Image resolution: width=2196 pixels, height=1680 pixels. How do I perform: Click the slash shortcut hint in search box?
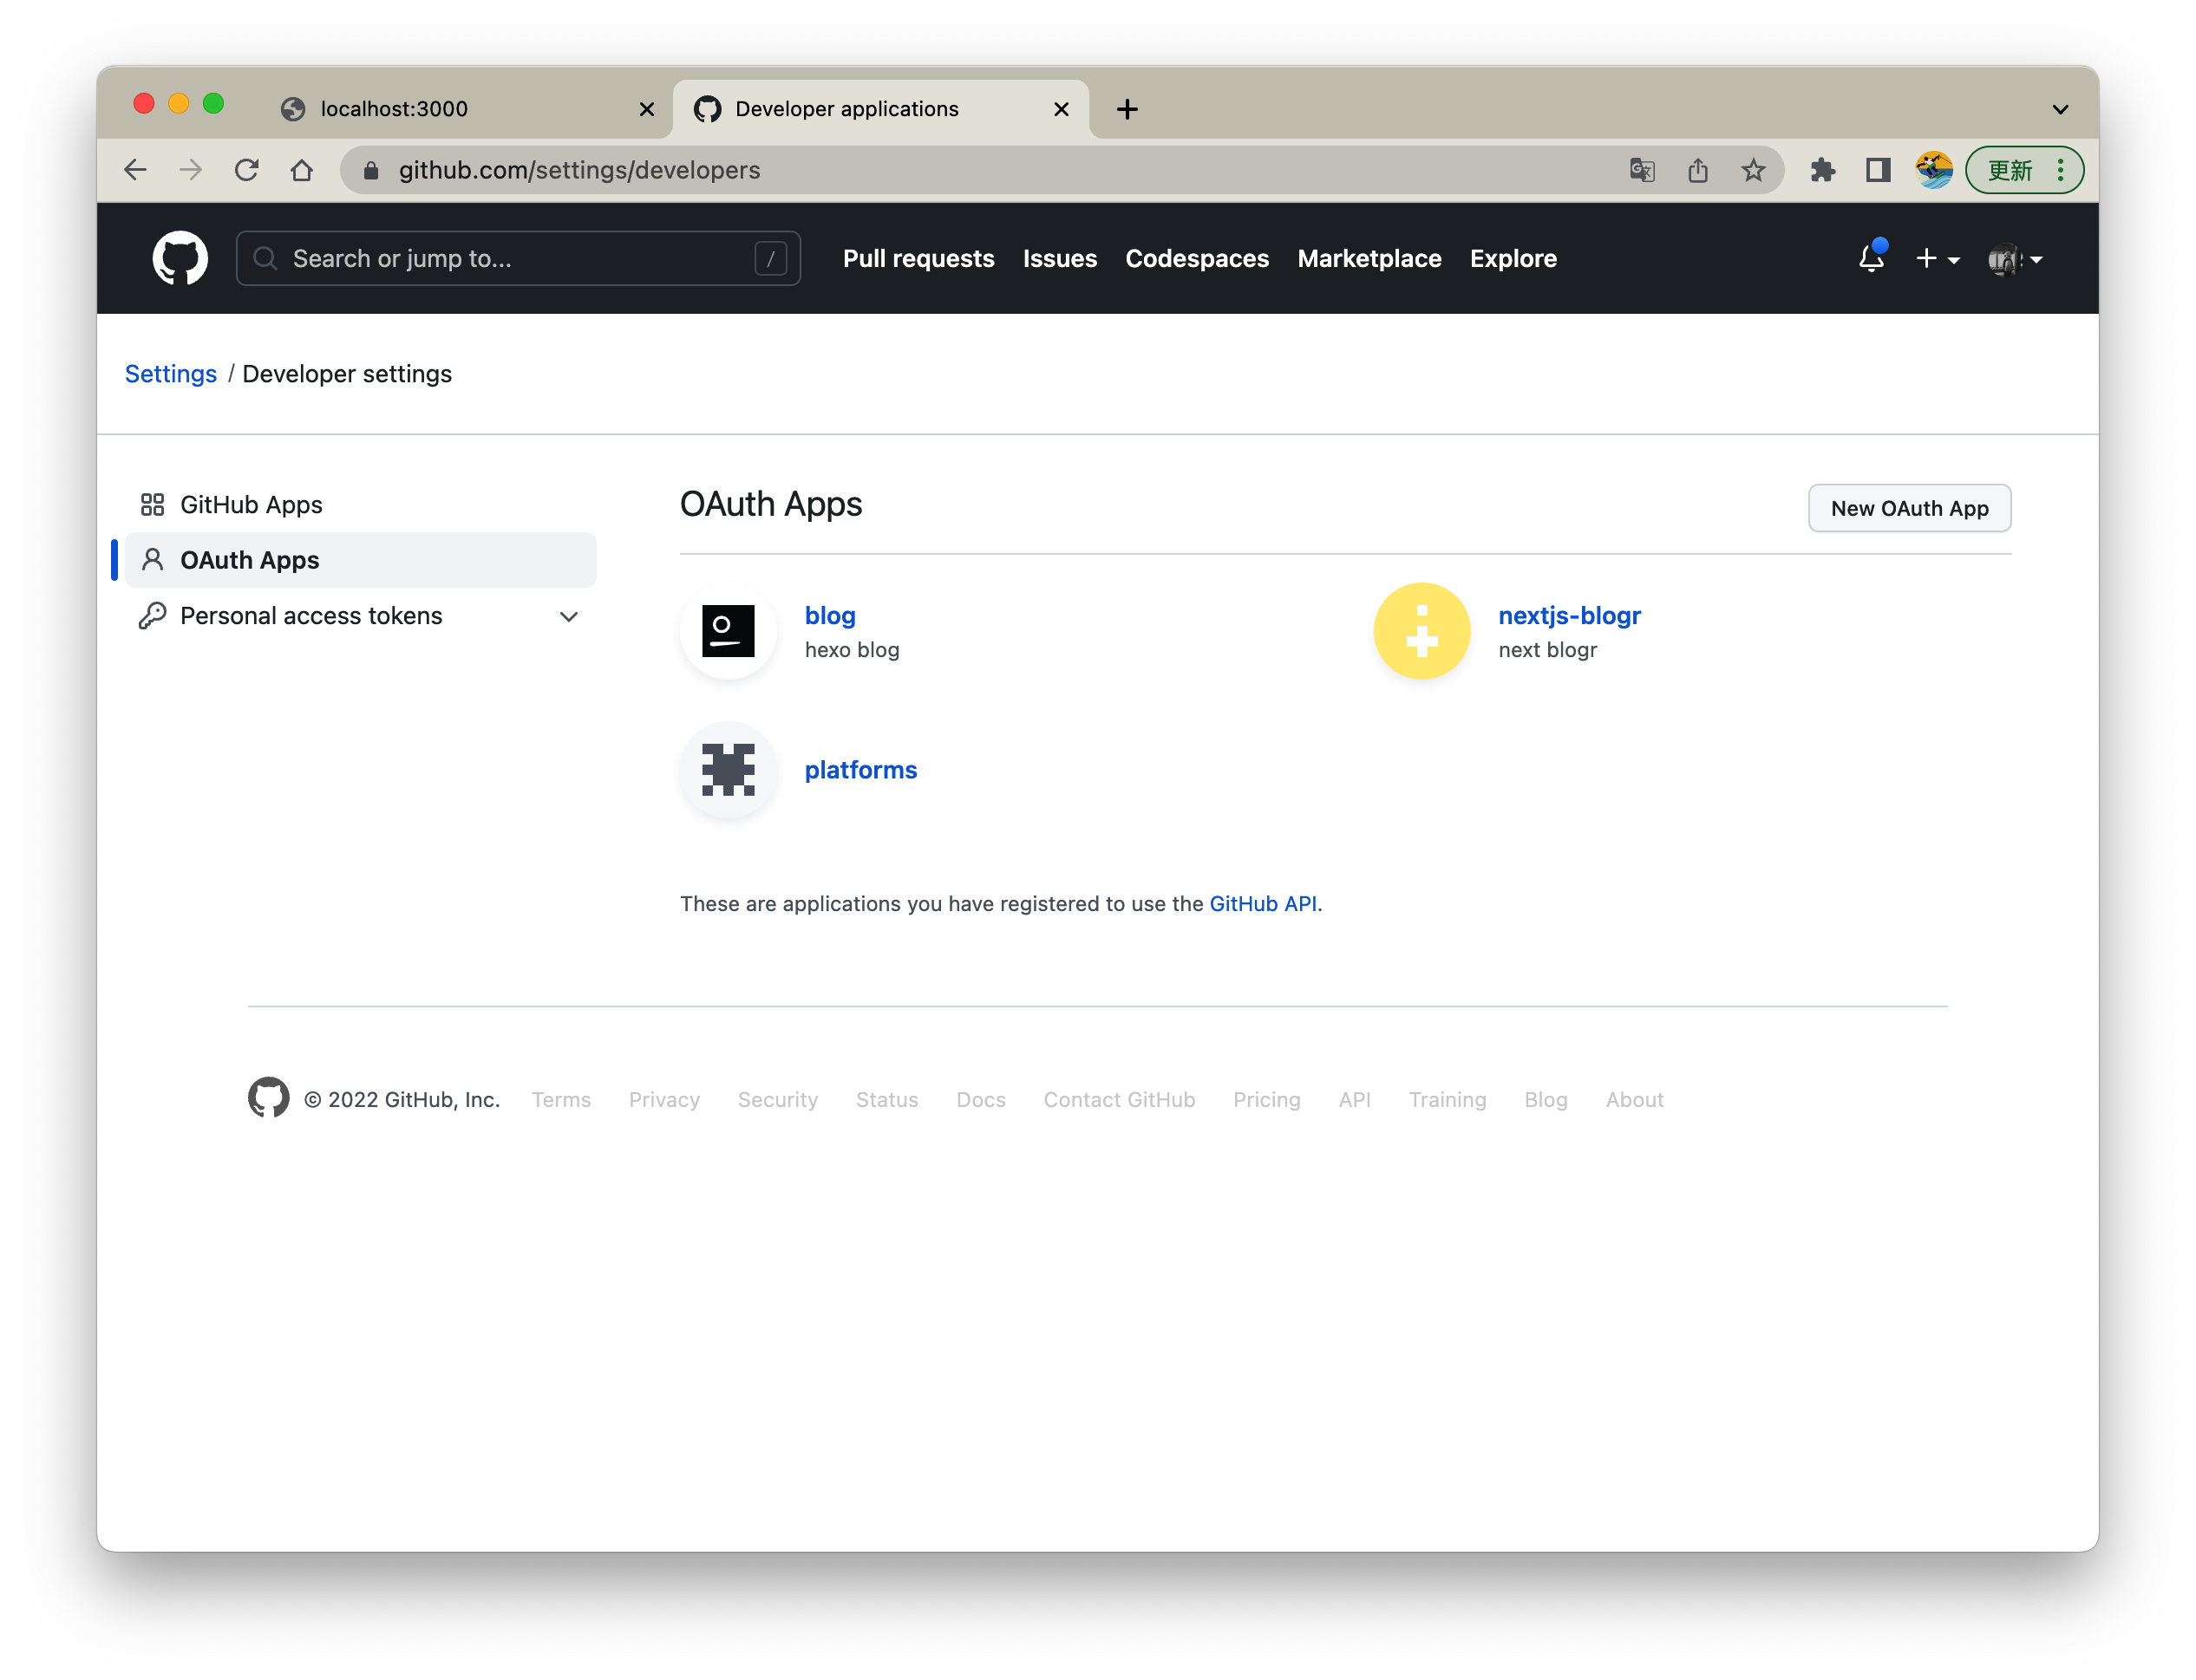pyautogui.click(x=770, y=259)
